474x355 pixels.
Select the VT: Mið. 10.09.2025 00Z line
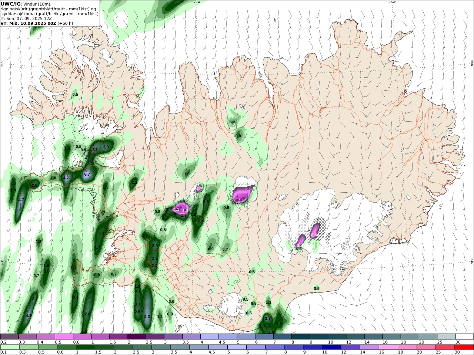pyautogui.click(x=28, y=23)
